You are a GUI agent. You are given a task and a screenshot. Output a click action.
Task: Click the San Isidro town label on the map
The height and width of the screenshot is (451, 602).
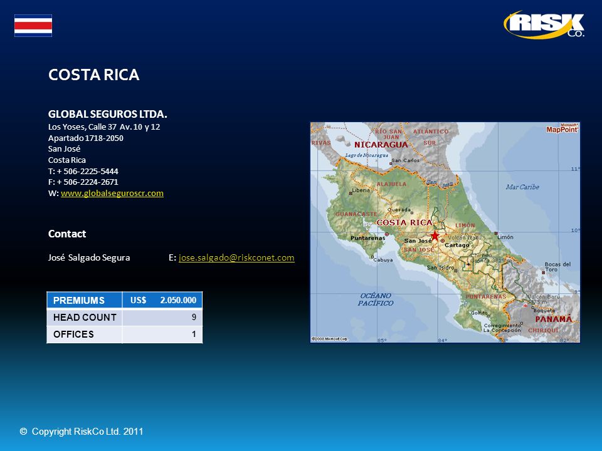click(x=440, y=267)
